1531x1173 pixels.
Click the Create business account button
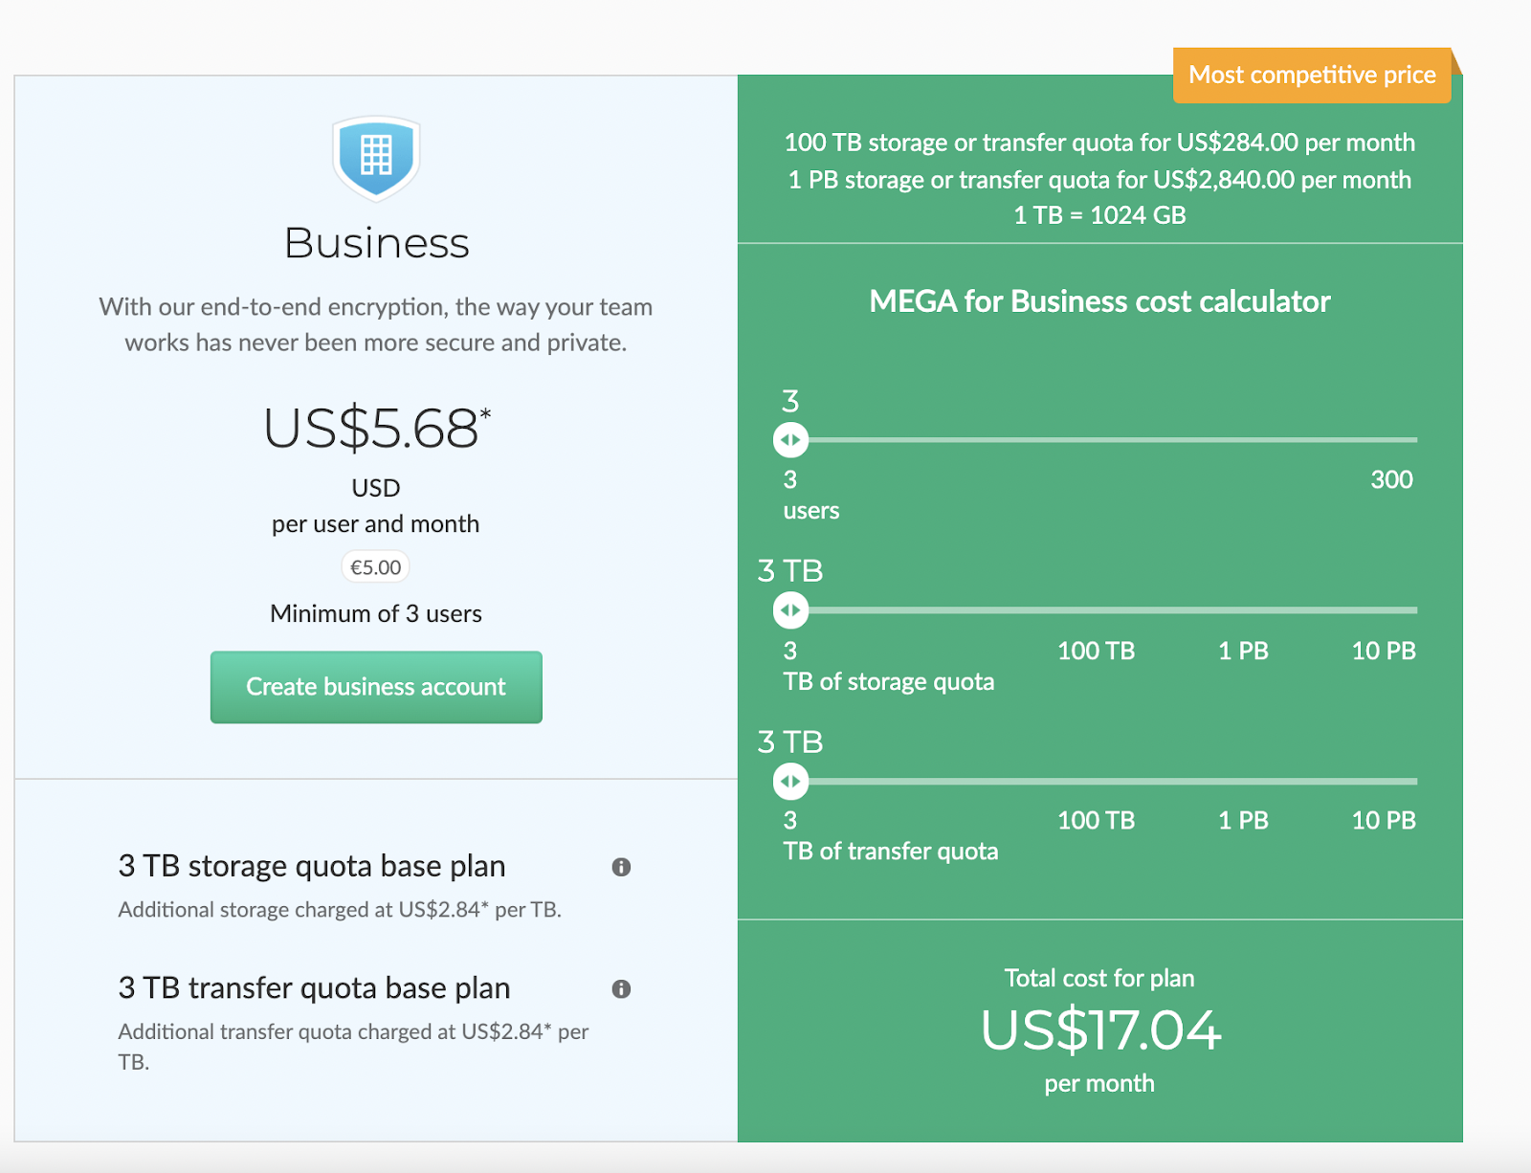pos(376,687)
